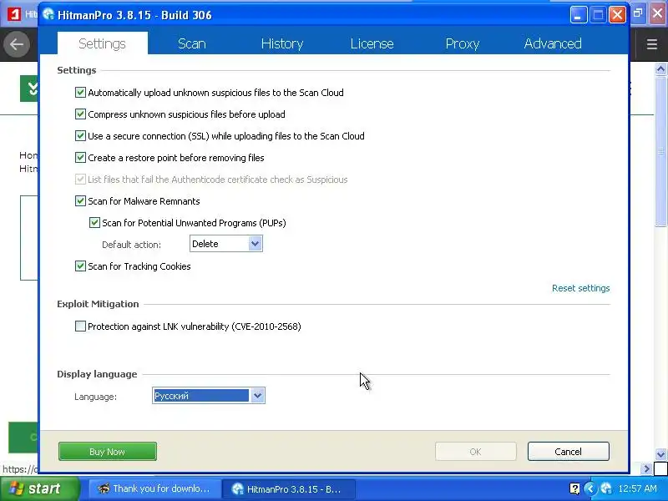
Task: Click the Cancel button
Action: tap(569, 451)
